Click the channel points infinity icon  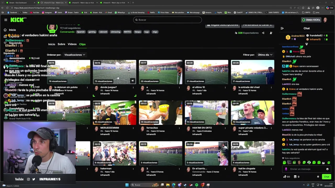tap(287, 177)
